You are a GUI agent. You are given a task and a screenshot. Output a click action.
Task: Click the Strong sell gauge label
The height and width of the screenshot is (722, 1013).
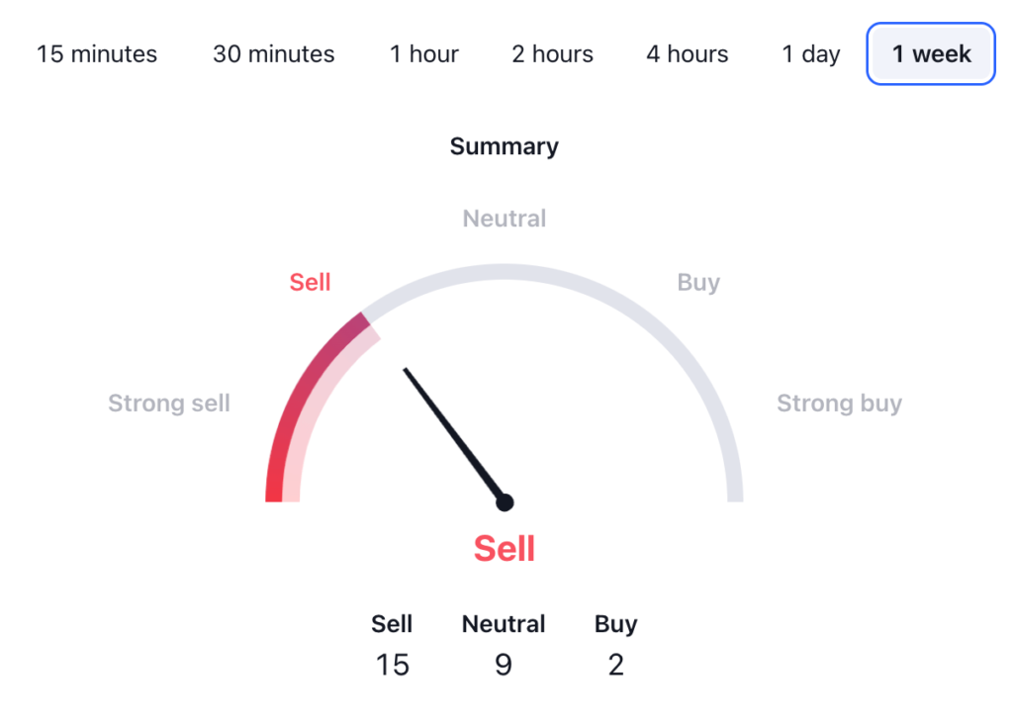pyautogui.click(x=169, y=404)
